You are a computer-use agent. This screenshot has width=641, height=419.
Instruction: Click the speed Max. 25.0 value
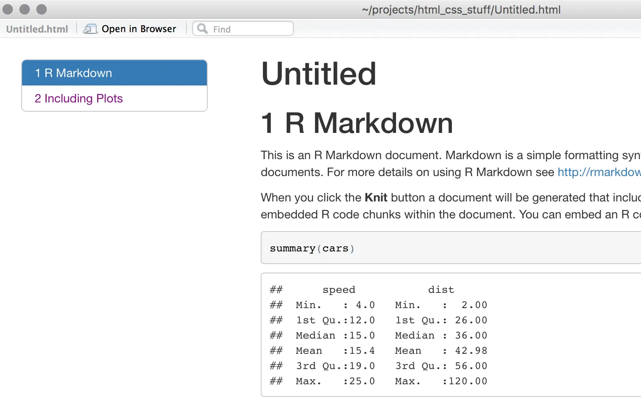coord(362,381)
